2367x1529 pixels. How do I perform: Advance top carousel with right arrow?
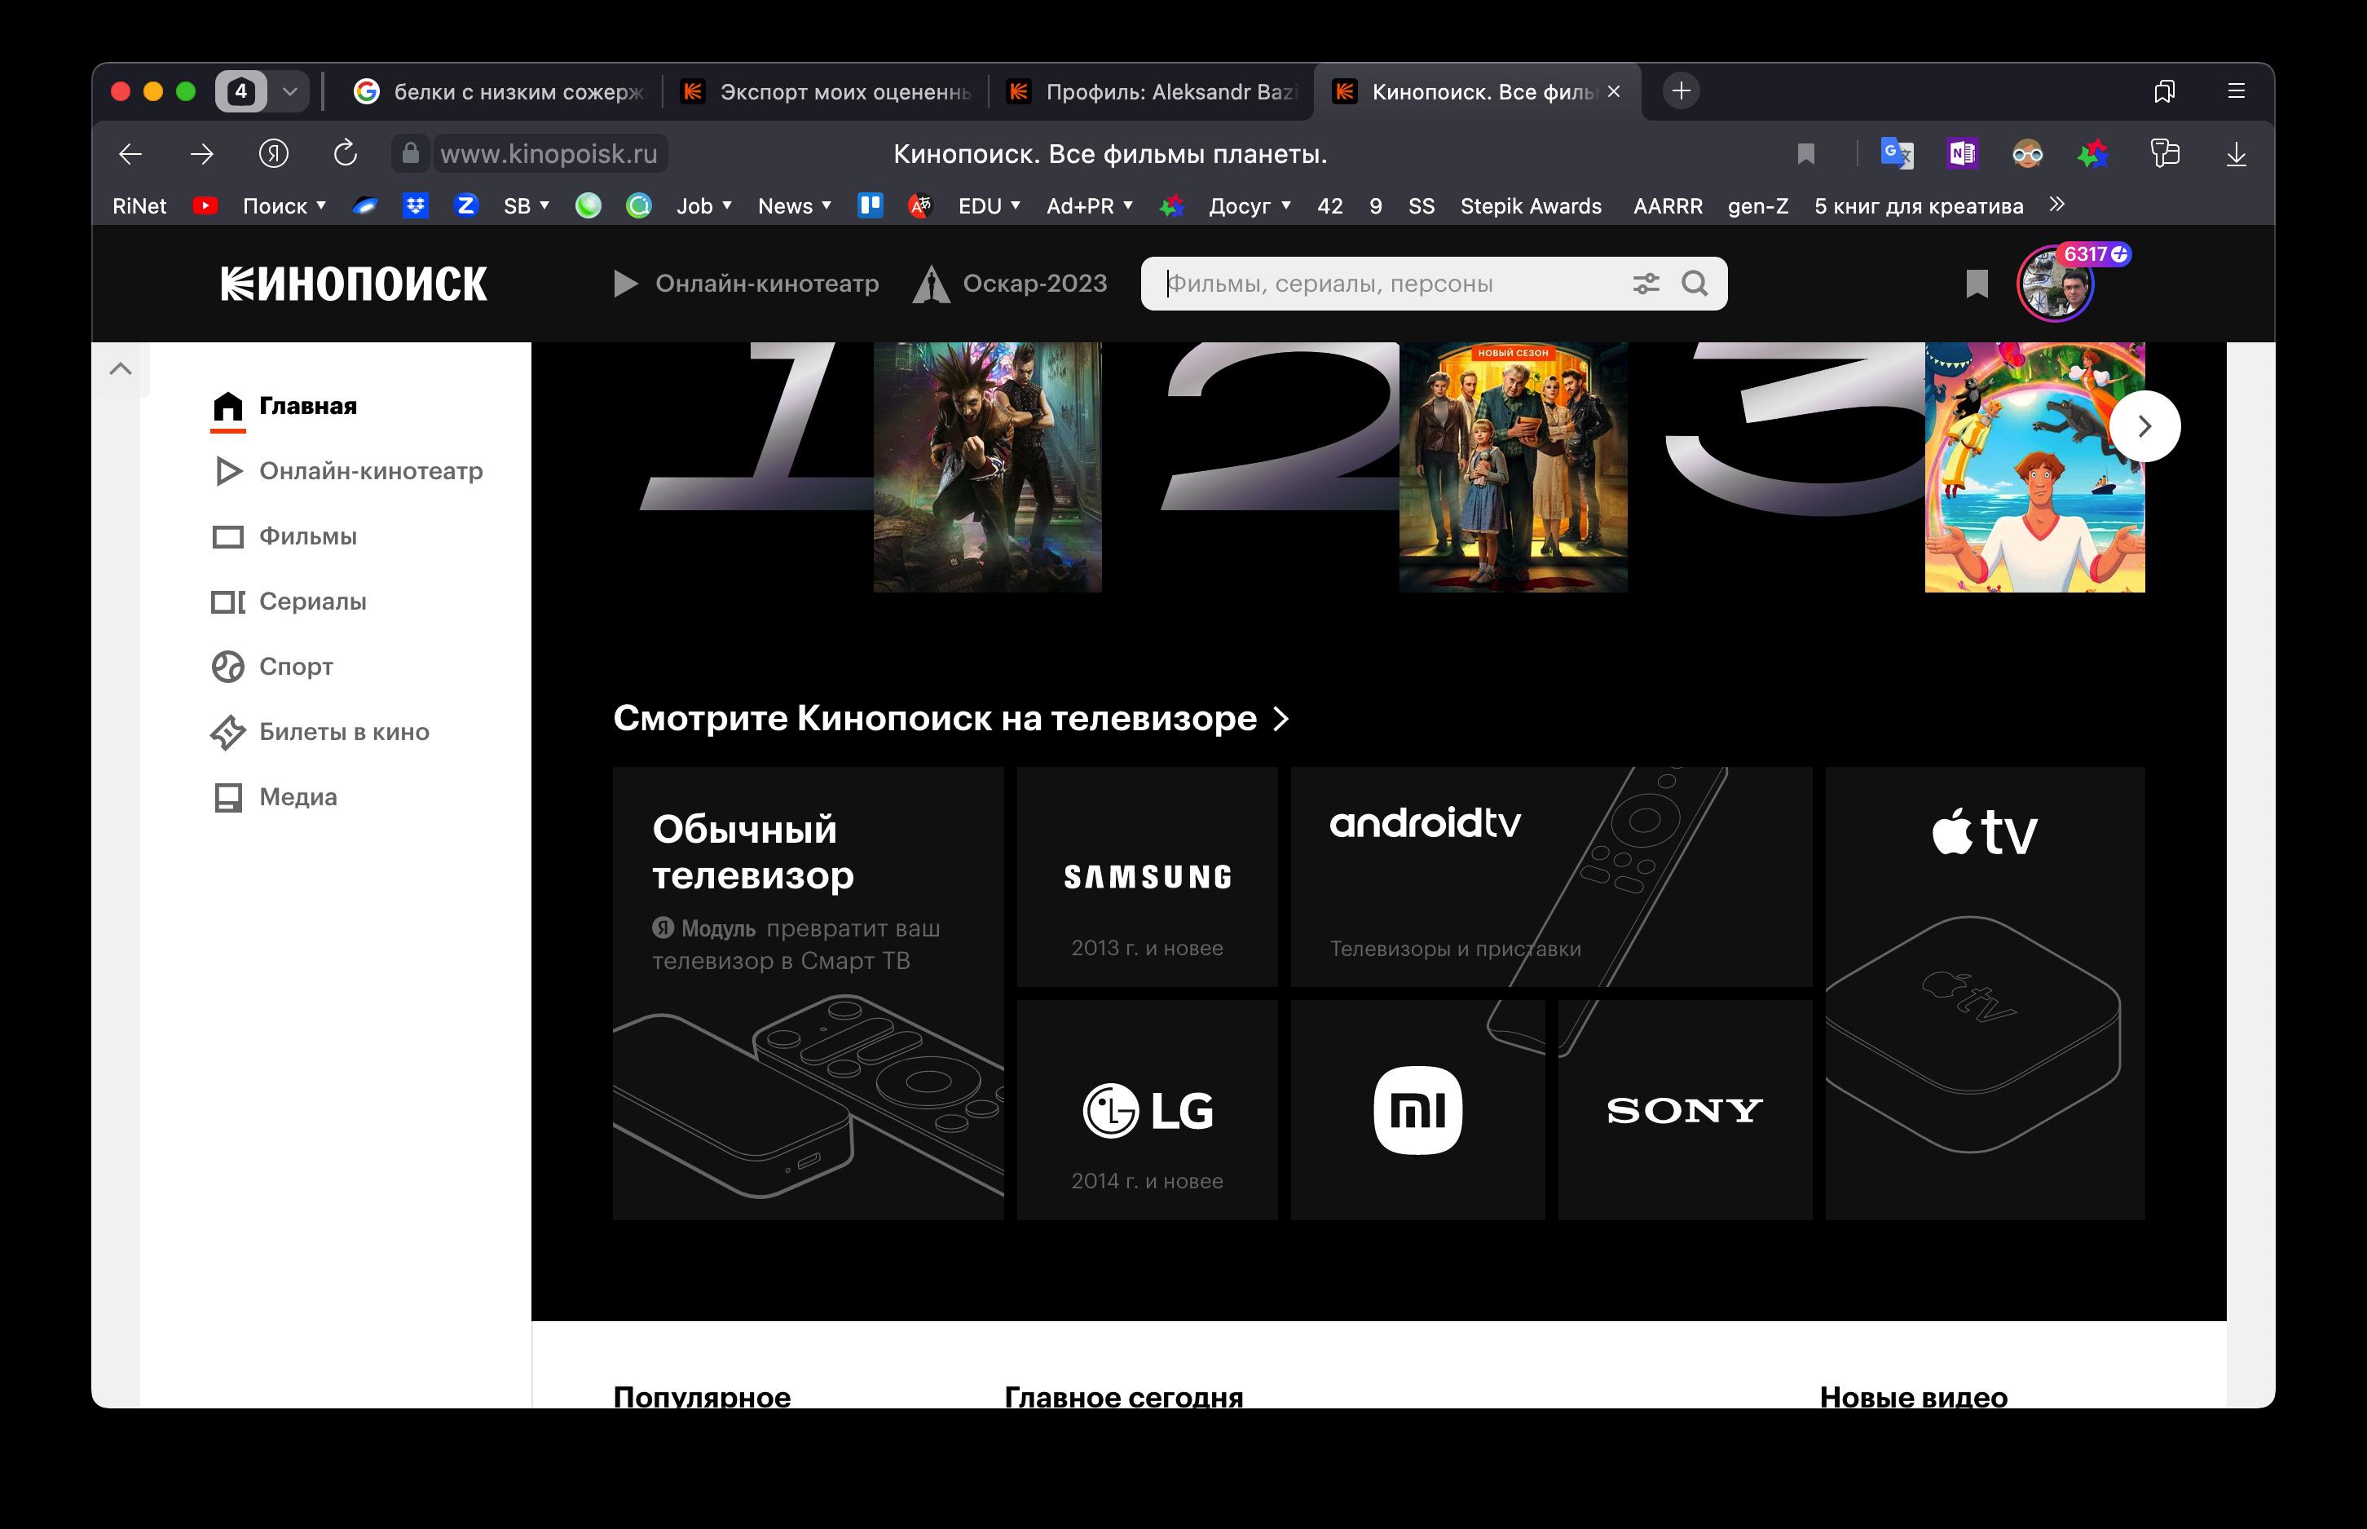click(2144, 427)
